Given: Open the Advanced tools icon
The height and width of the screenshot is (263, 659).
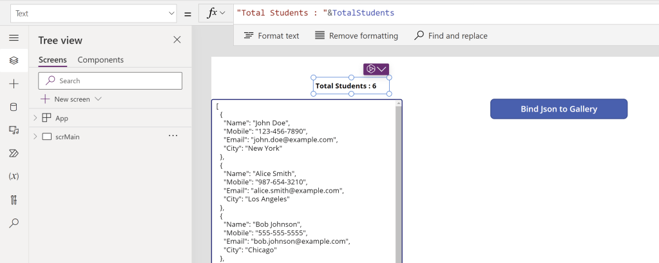Looking at the screenshot, I should tap(14, 199).
